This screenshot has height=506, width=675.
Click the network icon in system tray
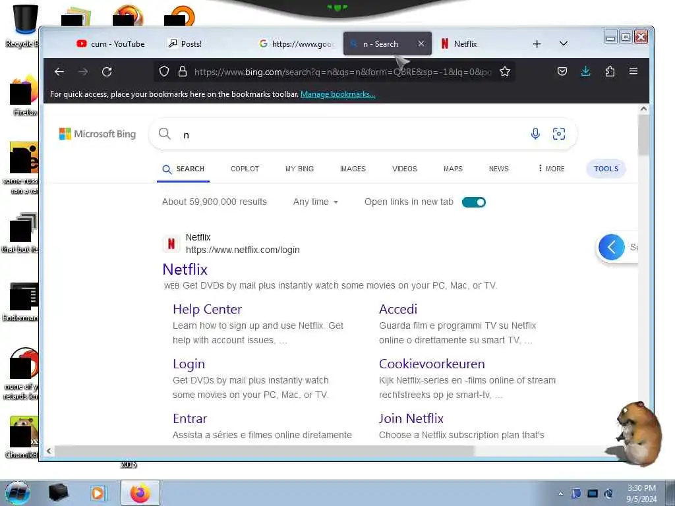pos(593,493)
